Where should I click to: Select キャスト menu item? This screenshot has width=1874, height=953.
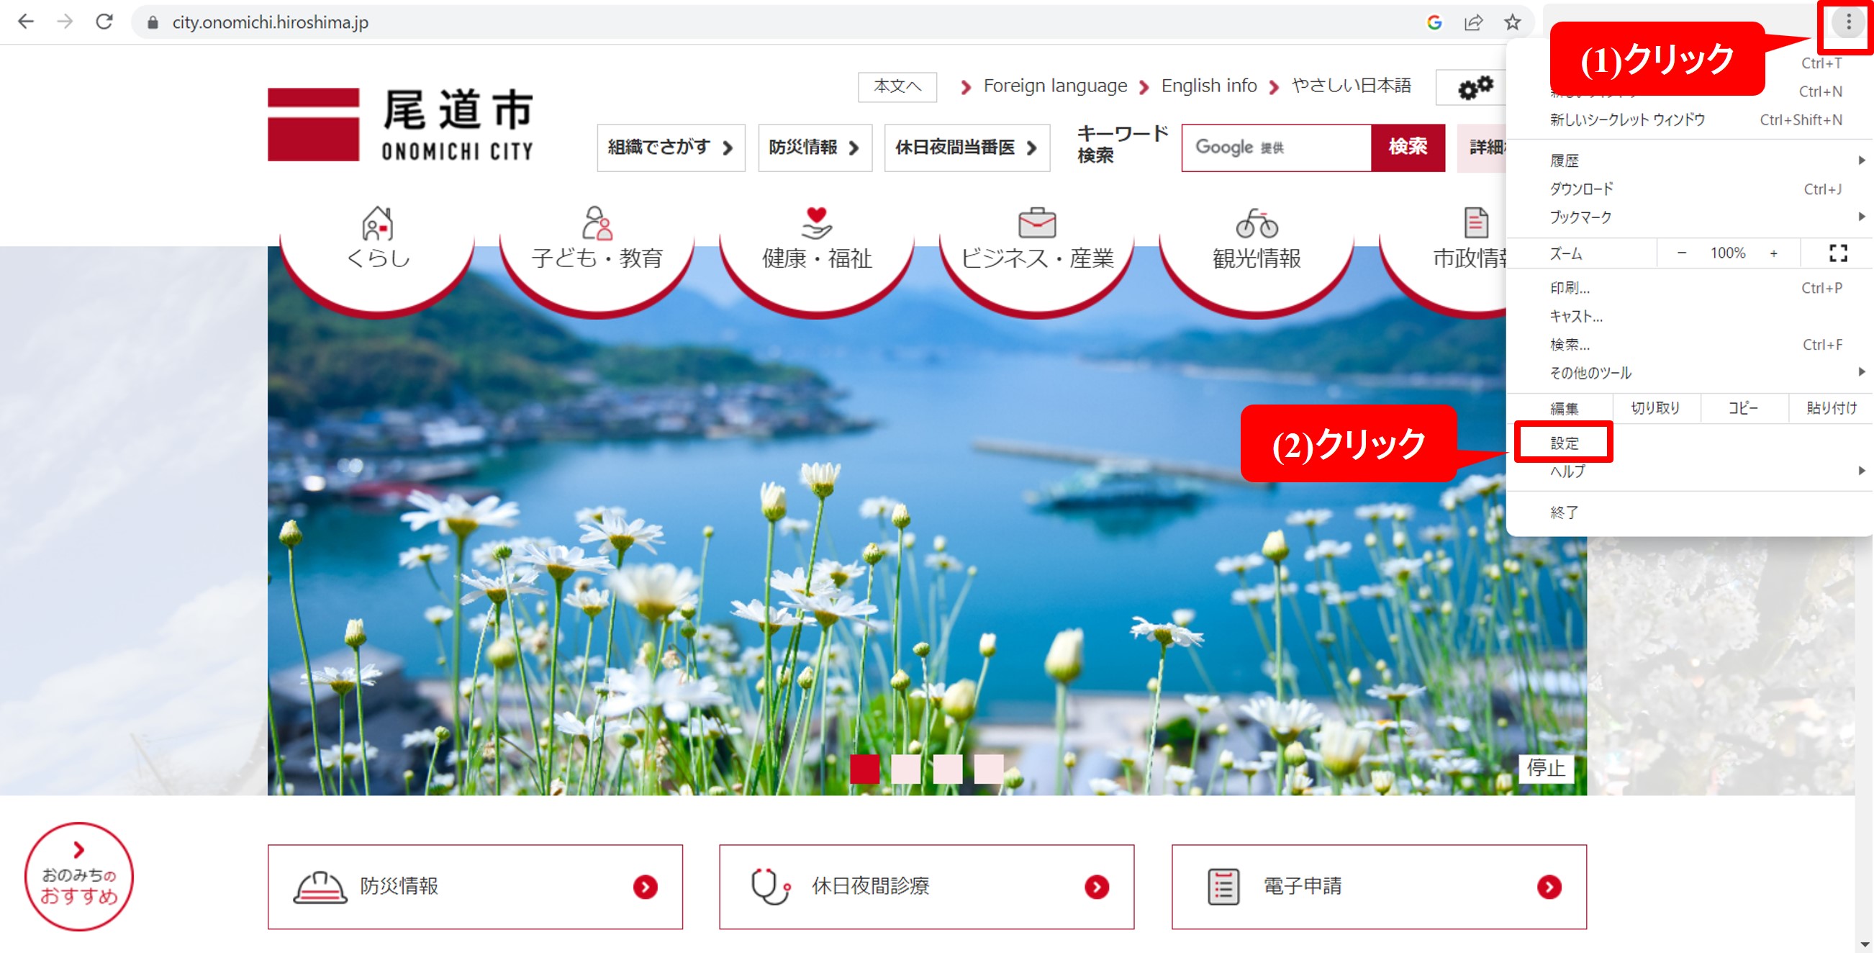click(x=1689, y=317)
